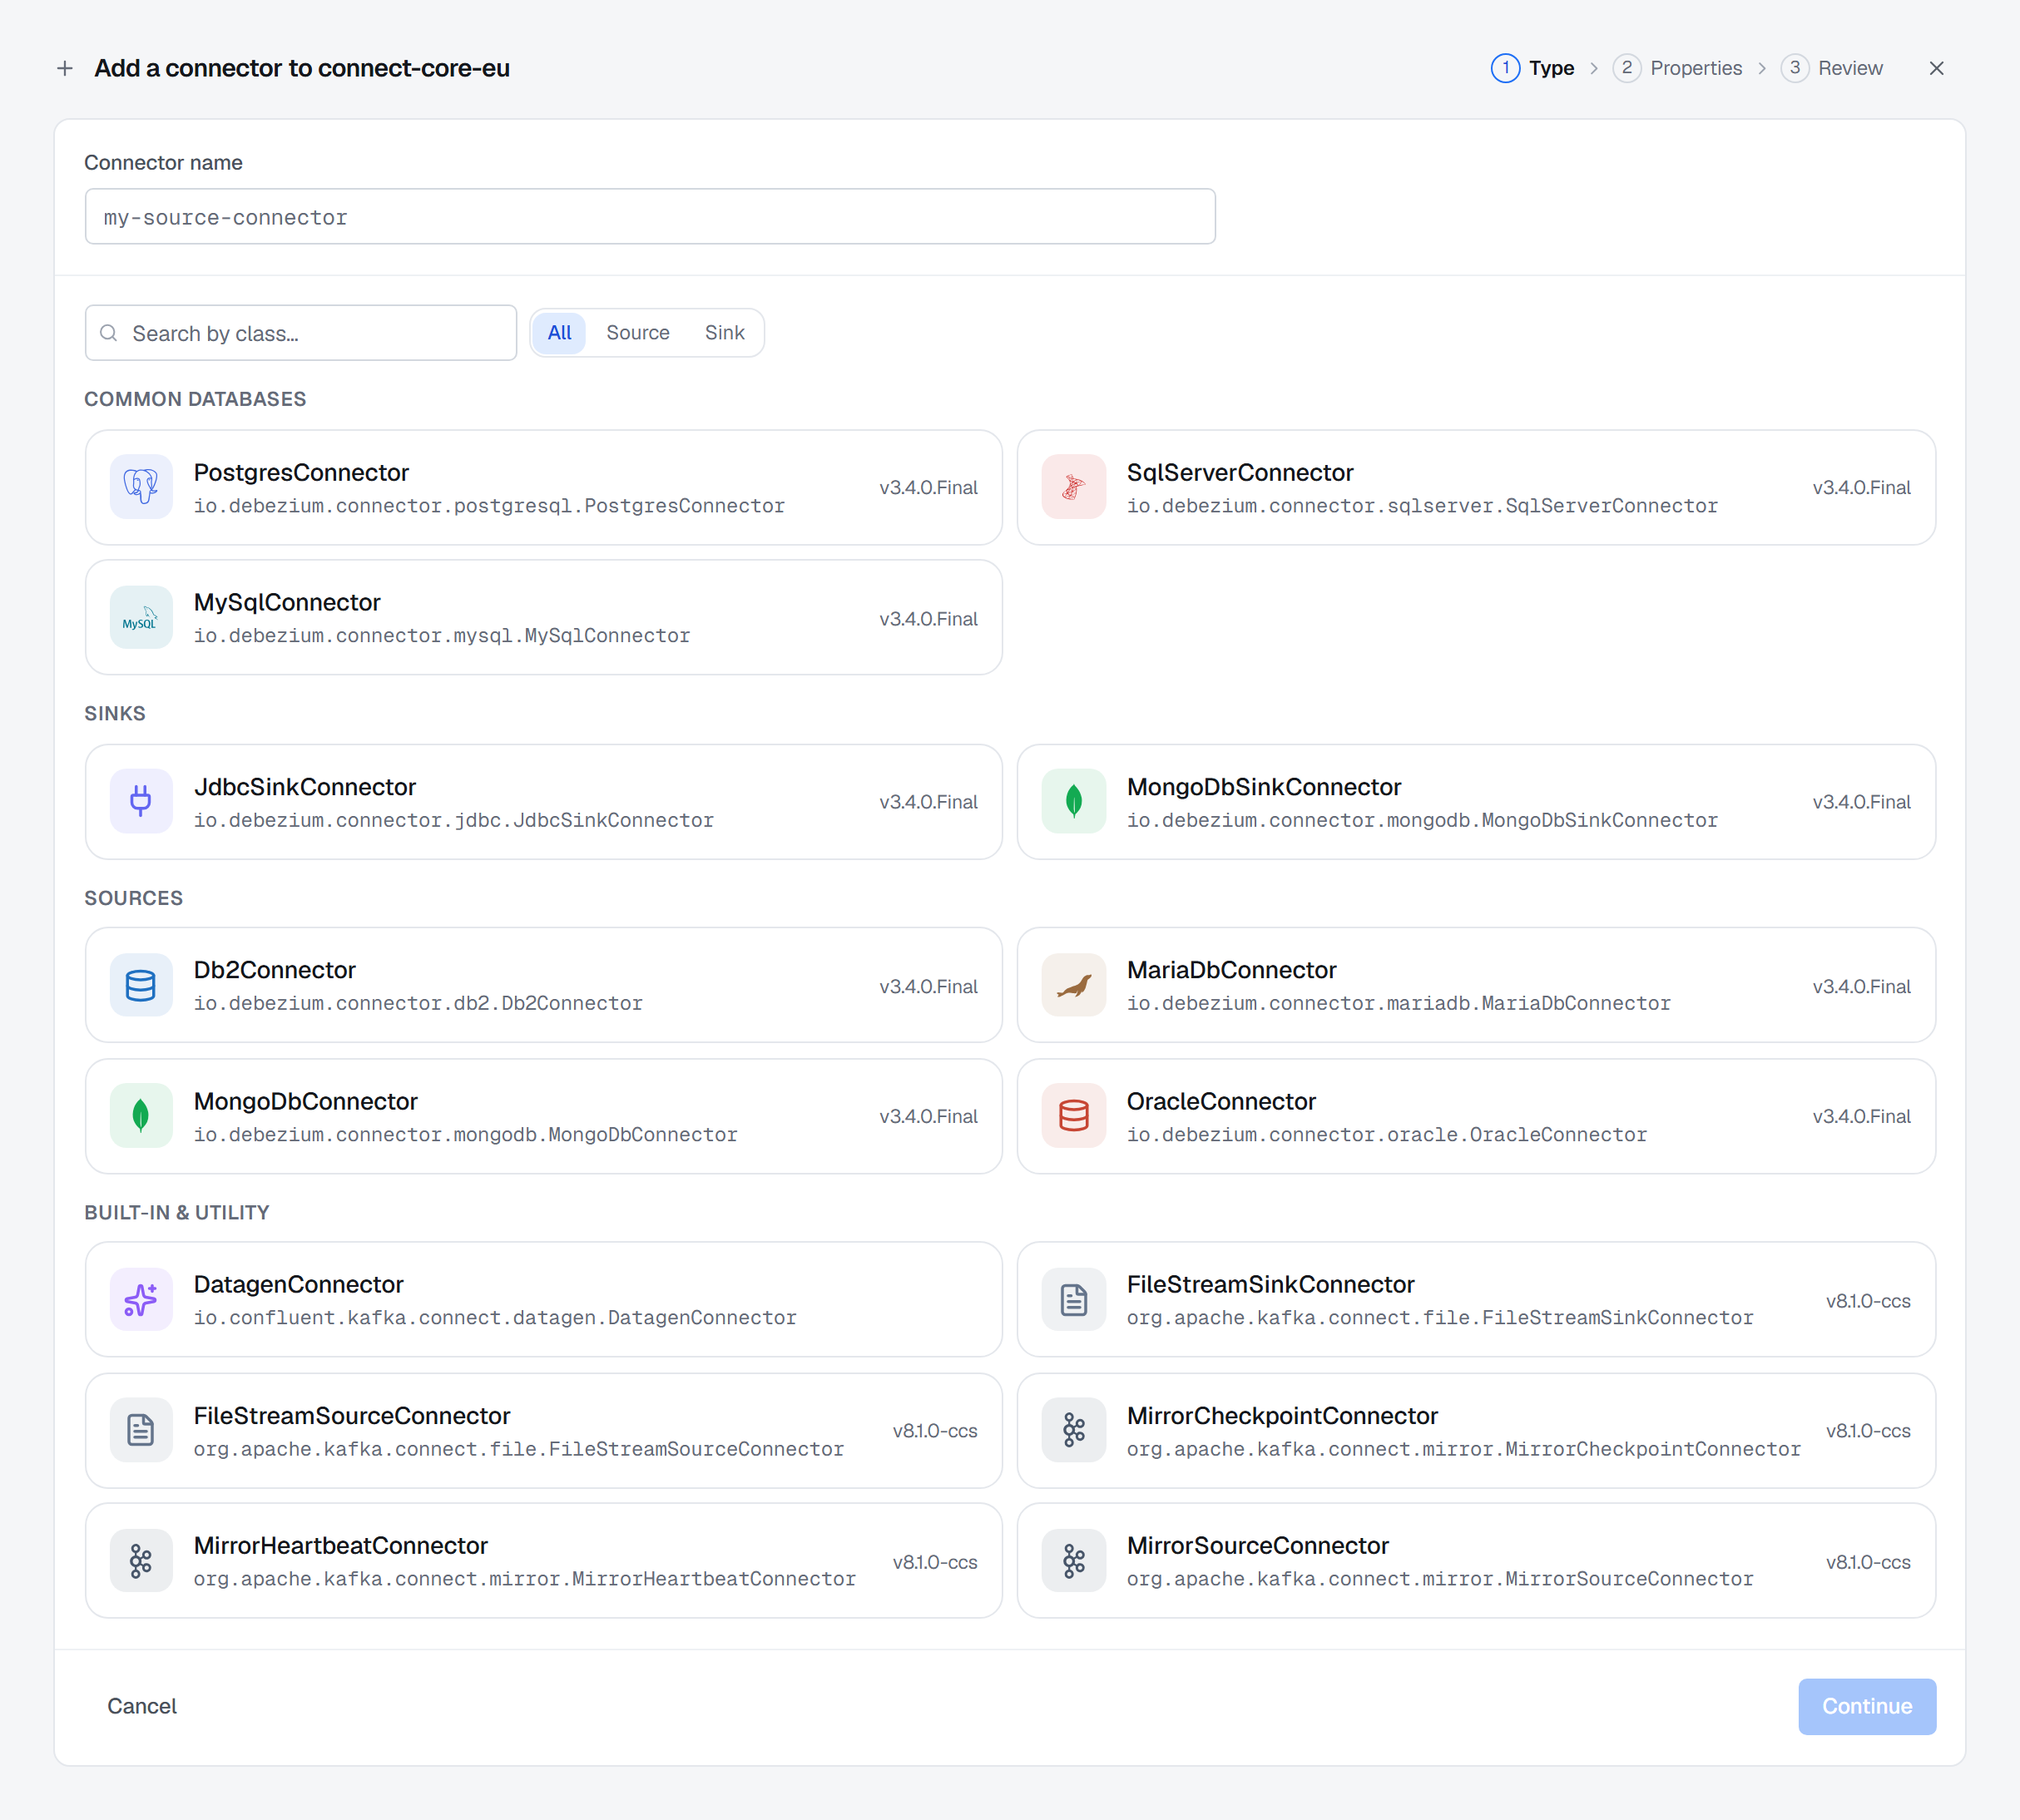
Task: Click the JdbcSinkConnector plug icon
Action: (x=141, y=801)
